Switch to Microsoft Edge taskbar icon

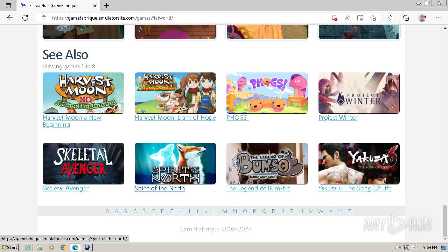75,247
